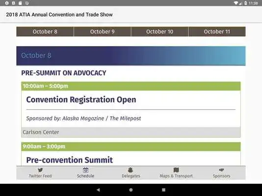Open Convention Registration Open session
The height and width of the screenshot is (196, 262).
(81, 99)
